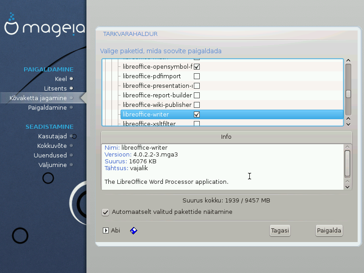Click the package list scrollbar thumb
This screenshot has width=364, height=273.
pyautogui.click(x=348, y=94)
